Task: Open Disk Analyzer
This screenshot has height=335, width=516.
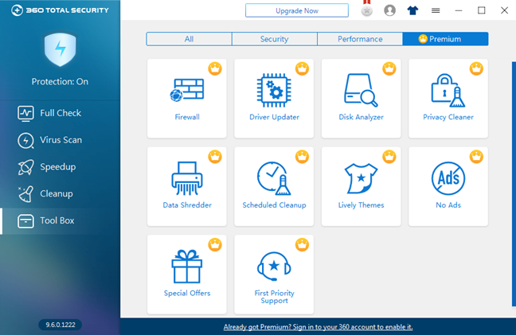Action: coord(361,99)
